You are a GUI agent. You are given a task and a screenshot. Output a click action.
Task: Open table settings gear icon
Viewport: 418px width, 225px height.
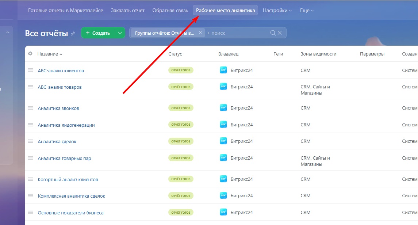pyautogui.click(x=30, y=54)
